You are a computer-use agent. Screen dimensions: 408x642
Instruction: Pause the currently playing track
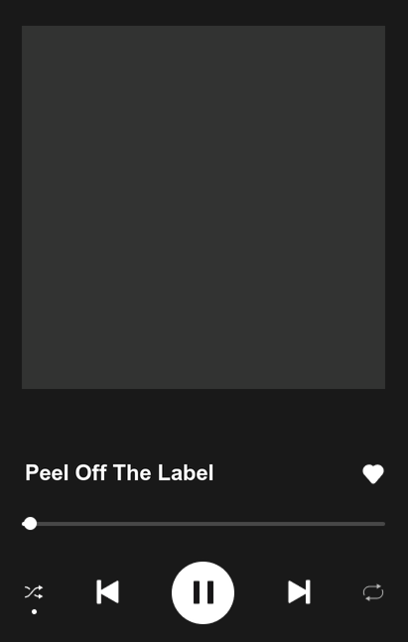click(203, 592)
